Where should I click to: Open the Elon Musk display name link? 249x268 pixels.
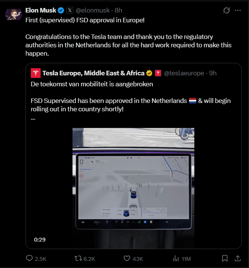coord(41,10)
